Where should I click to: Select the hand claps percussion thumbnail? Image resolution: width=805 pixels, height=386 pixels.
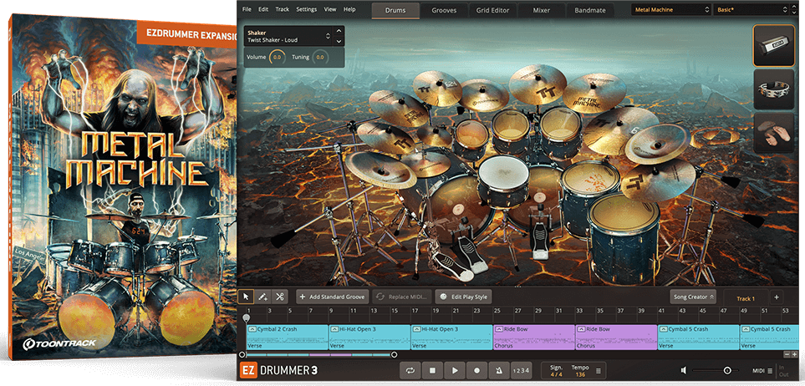[774, 133]
